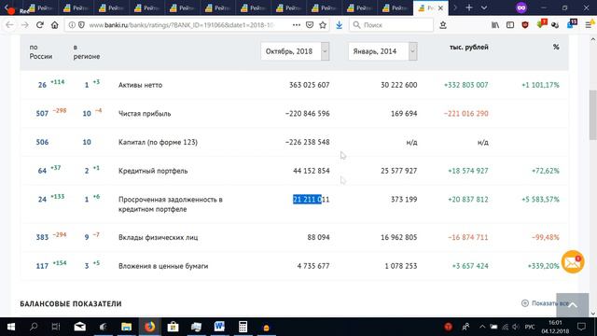Screen dimensions: 597x336
Task: Open Вклады физических лиц indicator
Action: [158, 237]
